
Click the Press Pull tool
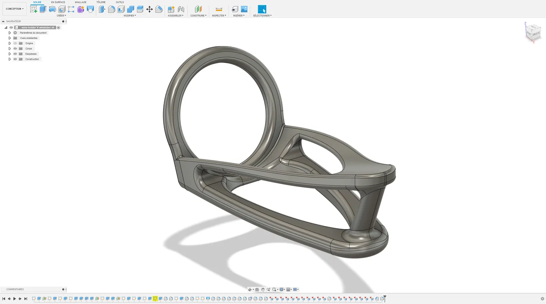(102, 9)
